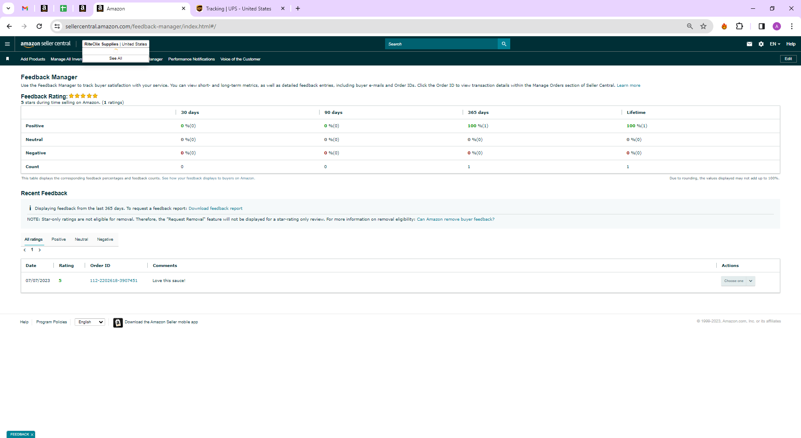Viewport: 801px width, 438px height.
Task: Open the Chrome three-dot menu
Action: tap(791, 26)
